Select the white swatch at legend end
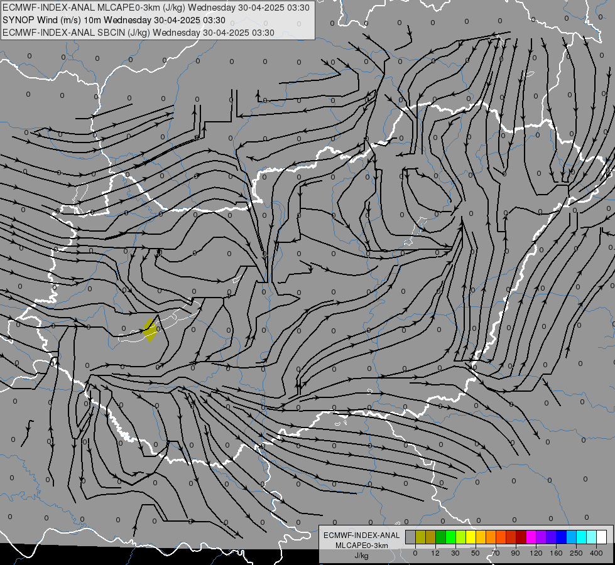615x565 pixels. [602, 537]
